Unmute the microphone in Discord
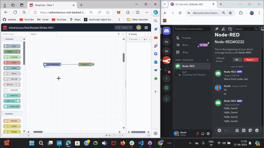The image size is (264, 148). tap(197, 134)
